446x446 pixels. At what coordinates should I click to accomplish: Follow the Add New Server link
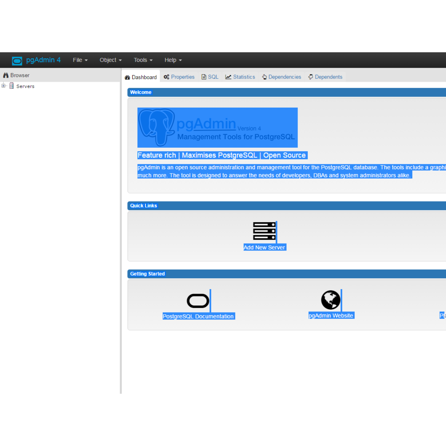[264, 247]
